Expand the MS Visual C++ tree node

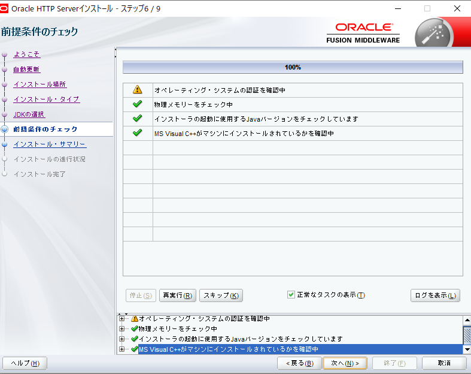[x=122, y=349]
